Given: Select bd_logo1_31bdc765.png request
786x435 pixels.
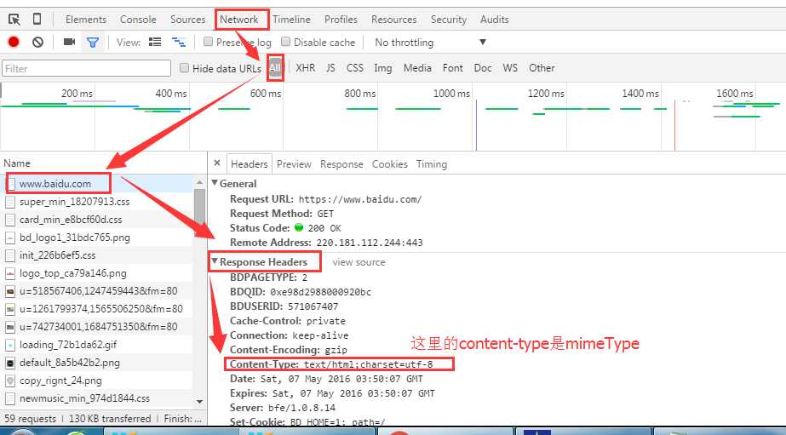Looking at the screenshot, I should [x=96, y=237].
